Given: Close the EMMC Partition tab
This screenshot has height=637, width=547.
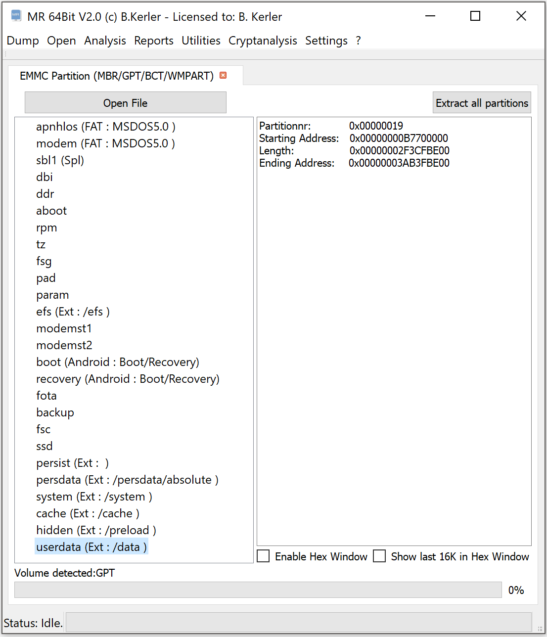Looking at the screenshot, I should tap(223, 75).
